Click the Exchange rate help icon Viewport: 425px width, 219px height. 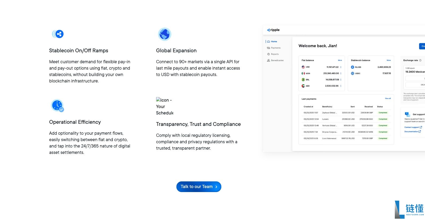point(420,60)
